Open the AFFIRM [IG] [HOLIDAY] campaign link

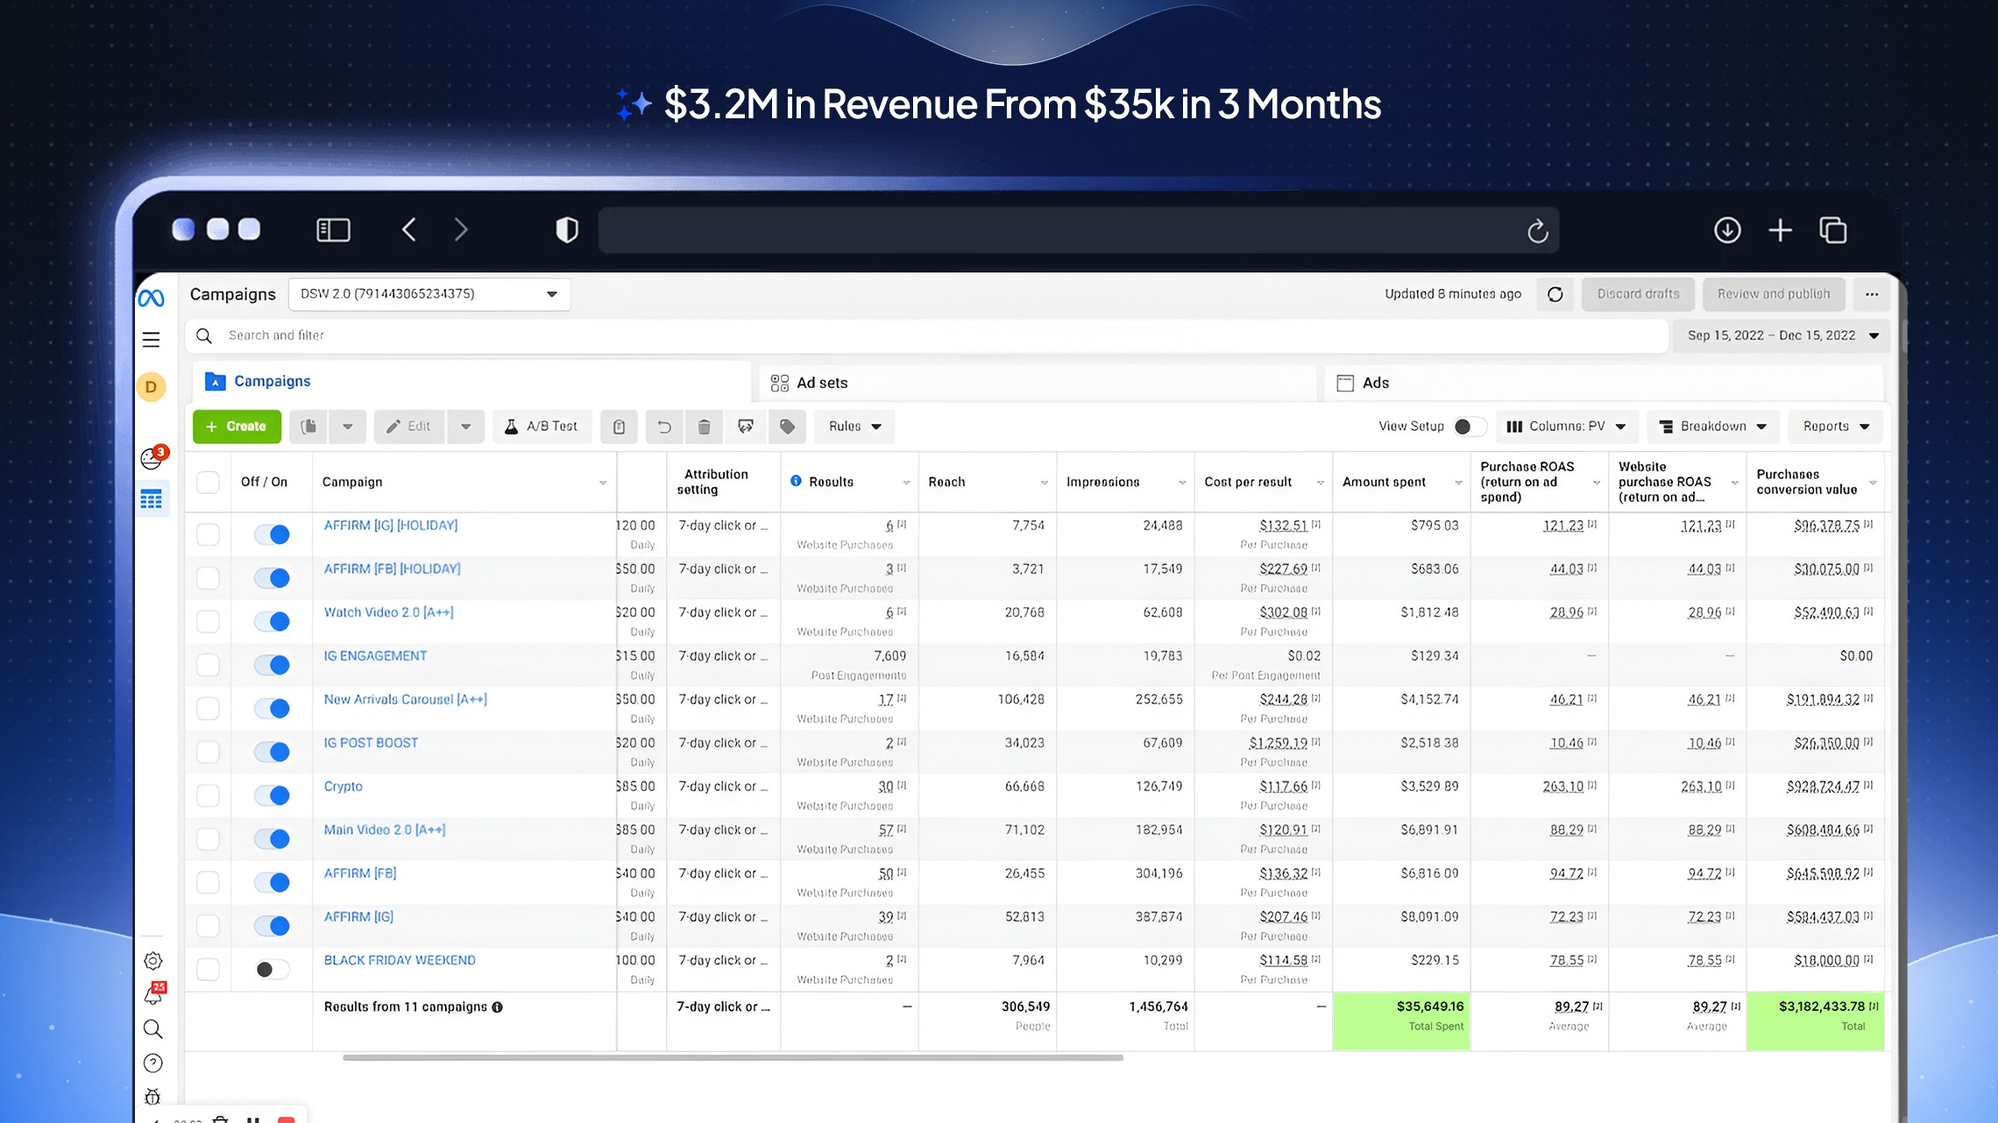point(391,526)
